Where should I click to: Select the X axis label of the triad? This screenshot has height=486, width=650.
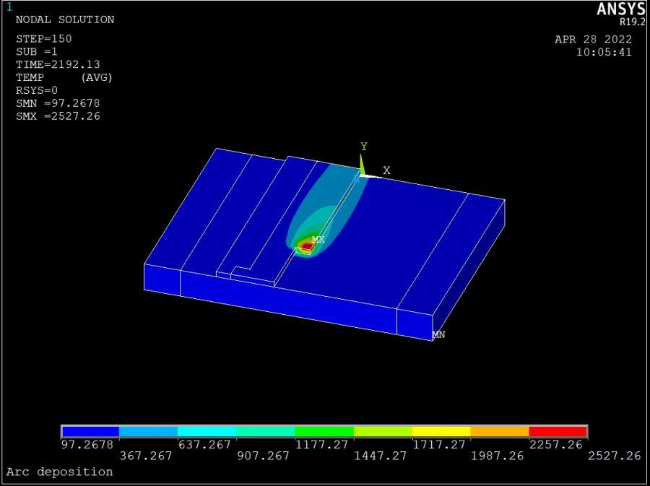[386, 170]
